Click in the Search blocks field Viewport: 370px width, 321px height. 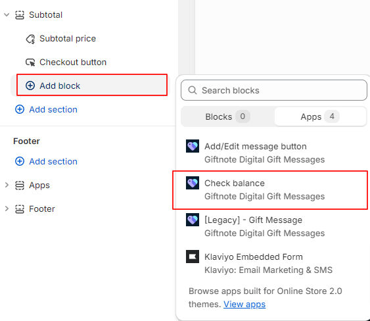pyautogui.click(x=274, y=90)
